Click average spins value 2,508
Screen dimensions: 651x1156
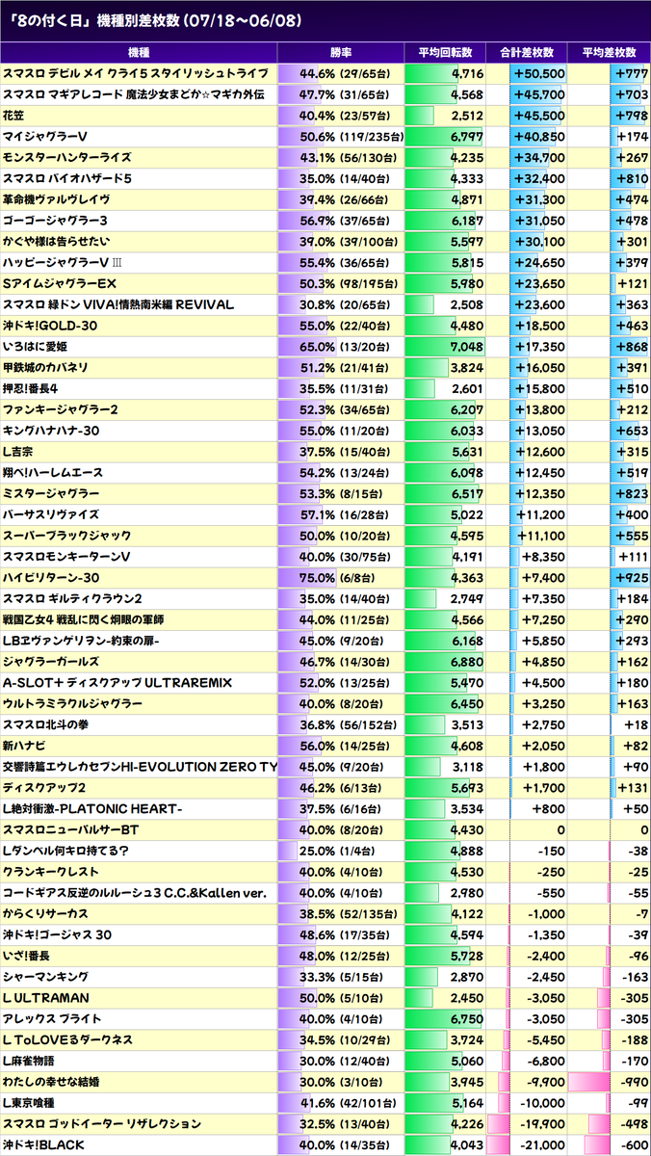(466, 304)
